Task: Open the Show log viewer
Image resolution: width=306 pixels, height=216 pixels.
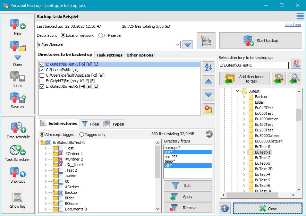Action: [x=17, y=197]
